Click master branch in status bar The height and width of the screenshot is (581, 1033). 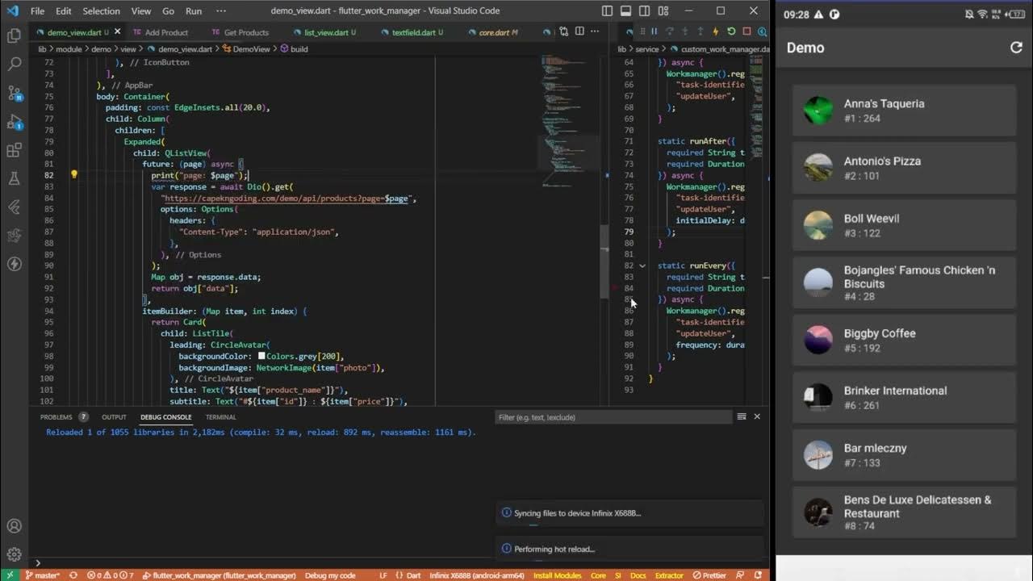tap(42, 575)
